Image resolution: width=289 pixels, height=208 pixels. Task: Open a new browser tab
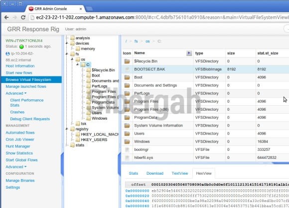[x=89, y=8]
